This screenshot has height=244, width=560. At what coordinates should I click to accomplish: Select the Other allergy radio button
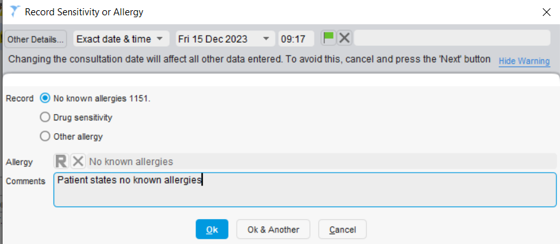(45, 136)
